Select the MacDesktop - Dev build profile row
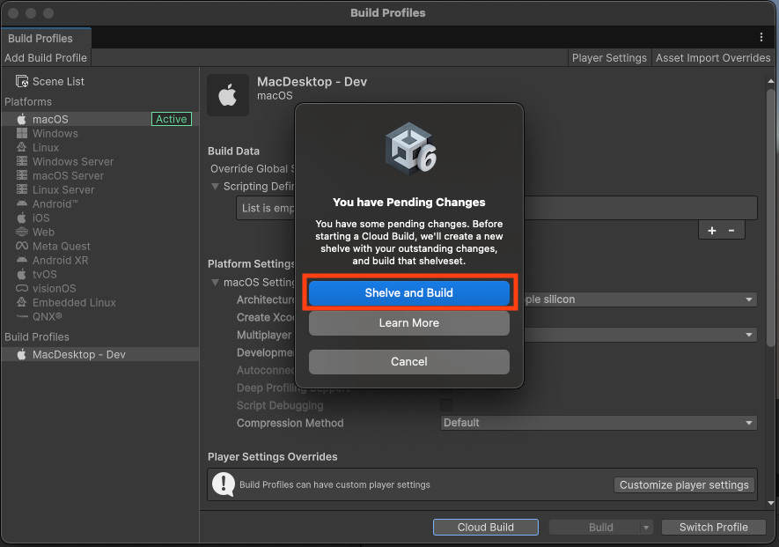Viewport: 779px width, 547px height. (100, 355)
